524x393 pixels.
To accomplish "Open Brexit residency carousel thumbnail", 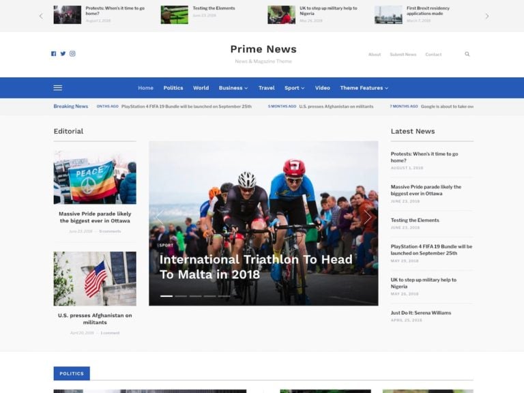I will (x=388, y=15).
